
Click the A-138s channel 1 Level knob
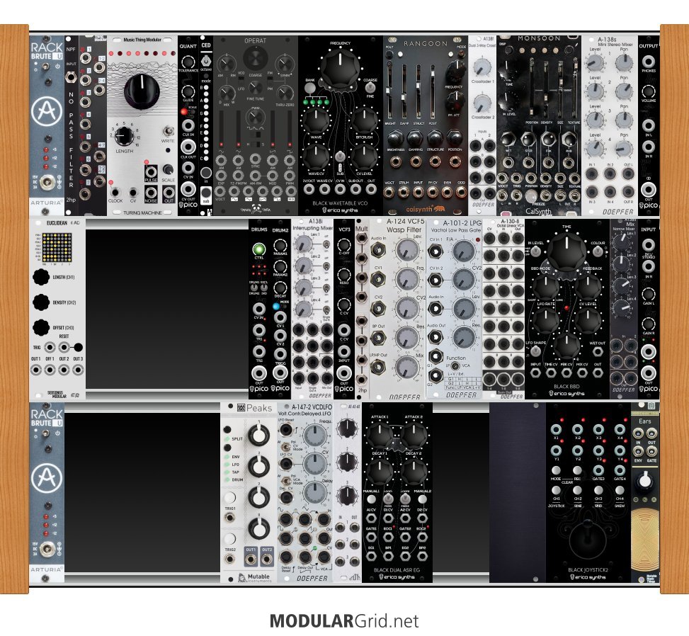[x=595, y=63]
